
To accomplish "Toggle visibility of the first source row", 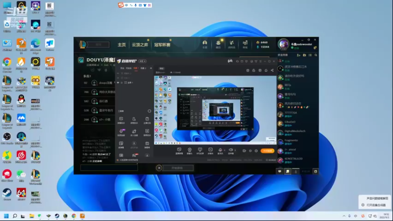I will [118, 73].
